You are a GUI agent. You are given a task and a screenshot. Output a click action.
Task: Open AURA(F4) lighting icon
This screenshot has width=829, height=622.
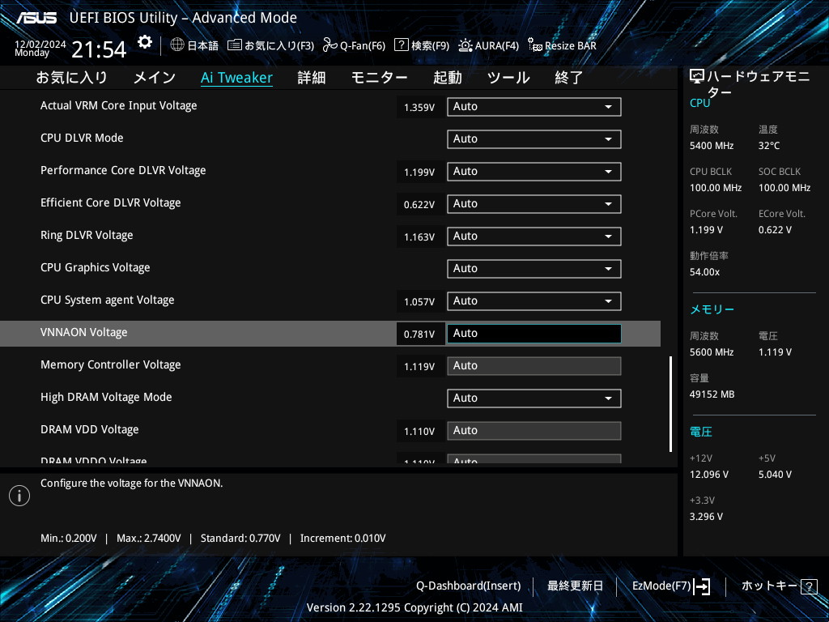point(466,45)
